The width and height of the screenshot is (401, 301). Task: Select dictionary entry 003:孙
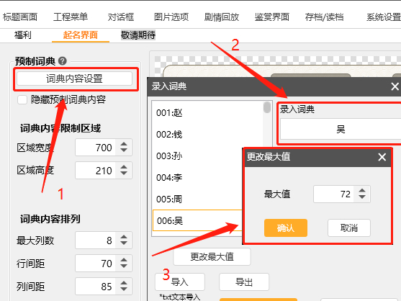(197, 156)
